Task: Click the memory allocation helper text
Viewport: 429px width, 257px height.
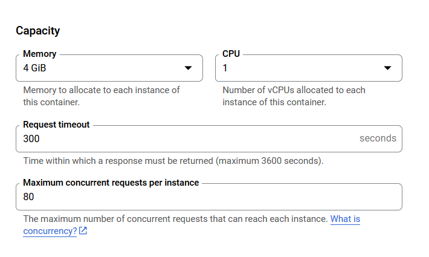Action: pyautogui.click(x=102, y=96)
